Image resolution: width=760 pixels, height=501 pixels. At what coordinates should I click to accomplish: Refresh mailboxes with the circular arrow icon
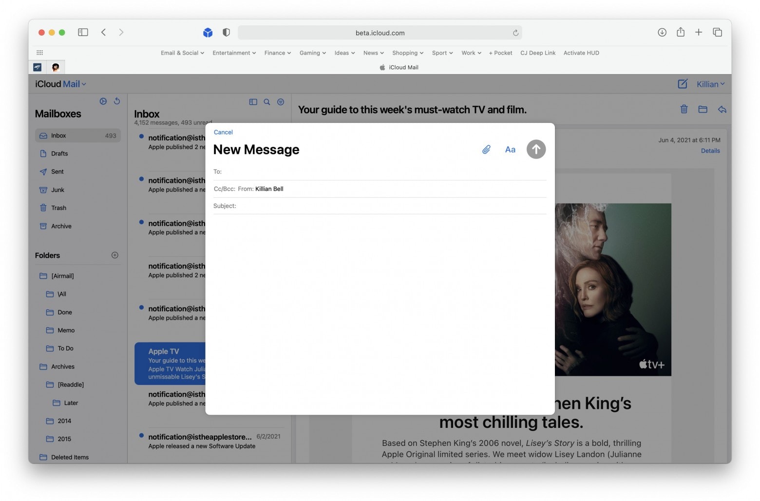[x=117, y=101]
